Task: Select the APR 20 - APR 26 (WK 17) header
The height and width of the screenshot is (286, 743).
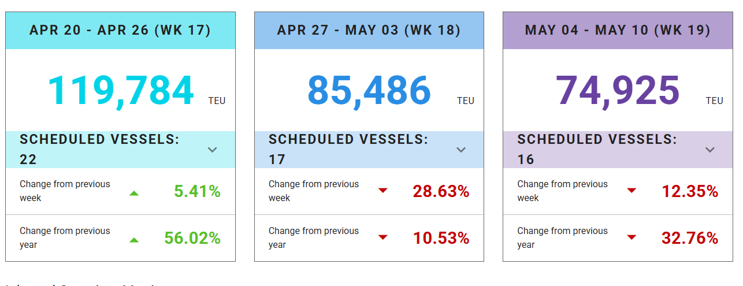Action: coord(120,30)
